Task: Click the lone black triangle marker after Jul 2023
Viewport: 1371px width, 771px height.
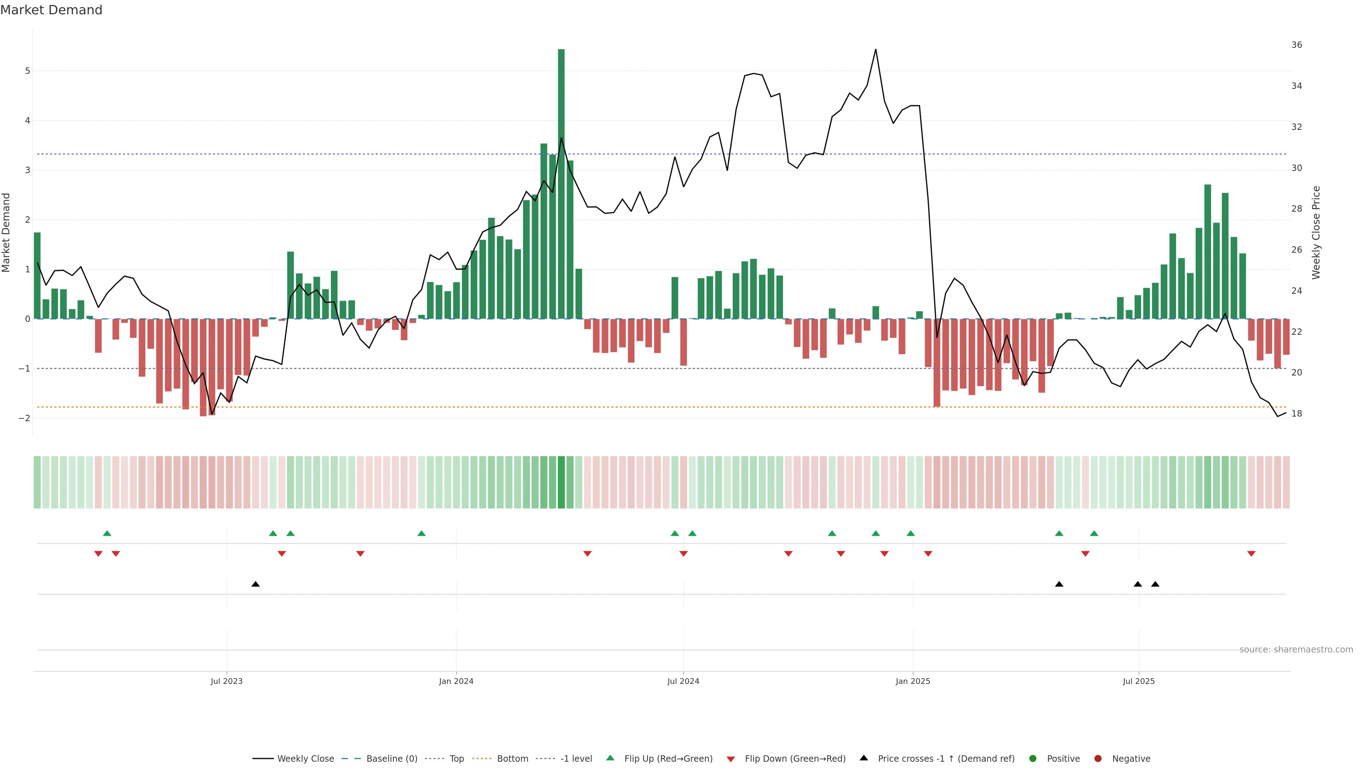Action: click(256, 584)
